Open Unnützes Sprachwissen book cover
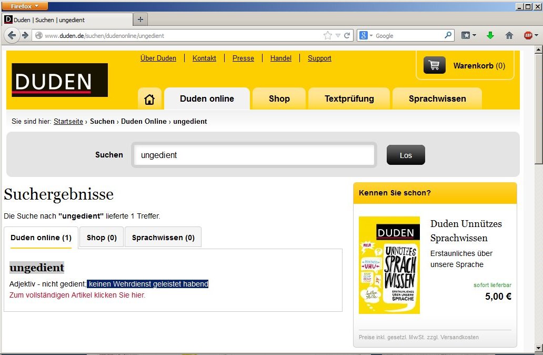Screen dimensions: 543x355 tap(389, 265)
